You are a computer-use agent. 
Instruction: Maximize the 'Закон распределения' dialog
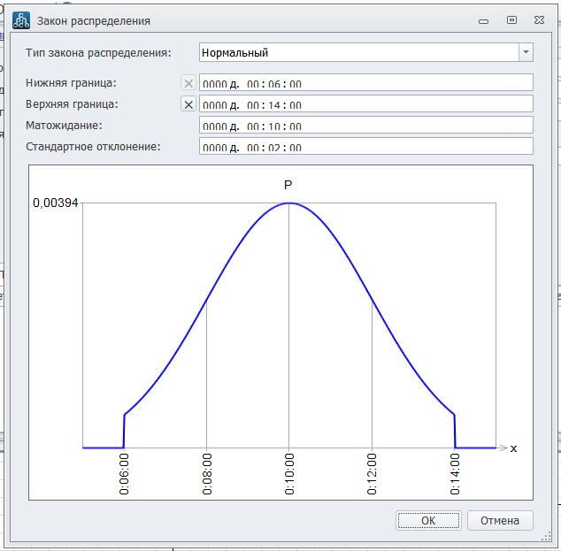(x=511, y=19)
